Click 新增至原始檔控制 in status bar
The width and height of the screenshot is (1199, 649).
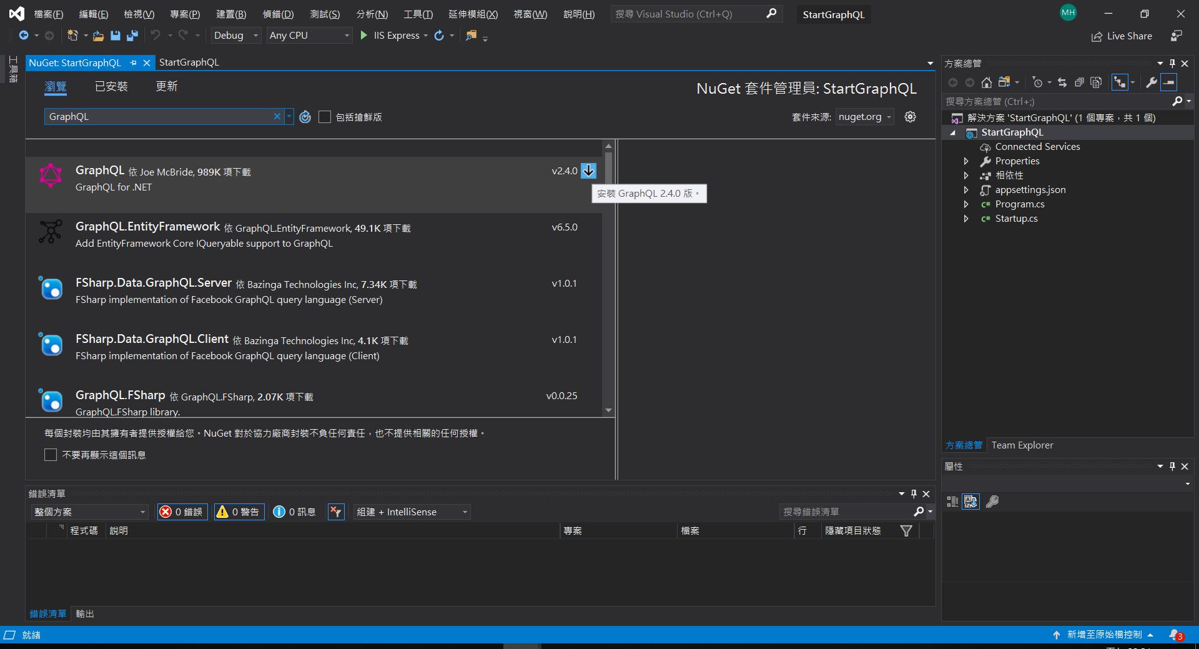(x=1104, y=635)
